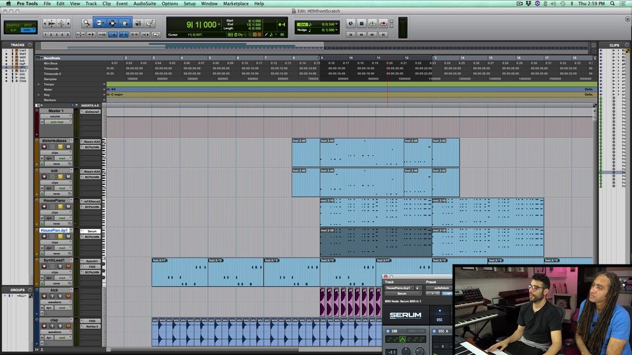Click the Return to Zero transport button
The height and width of the screenshot is (355, 632).
pyautogui.click(x=351, y=35)
